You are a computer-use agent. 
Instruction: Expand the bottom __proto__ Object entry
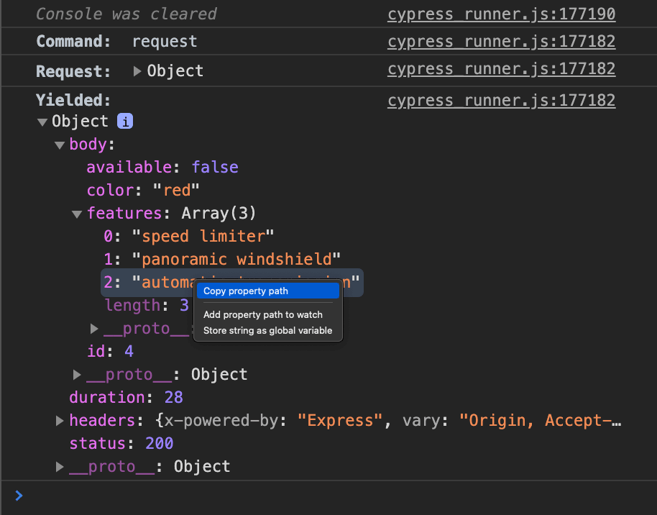[60, 466]
